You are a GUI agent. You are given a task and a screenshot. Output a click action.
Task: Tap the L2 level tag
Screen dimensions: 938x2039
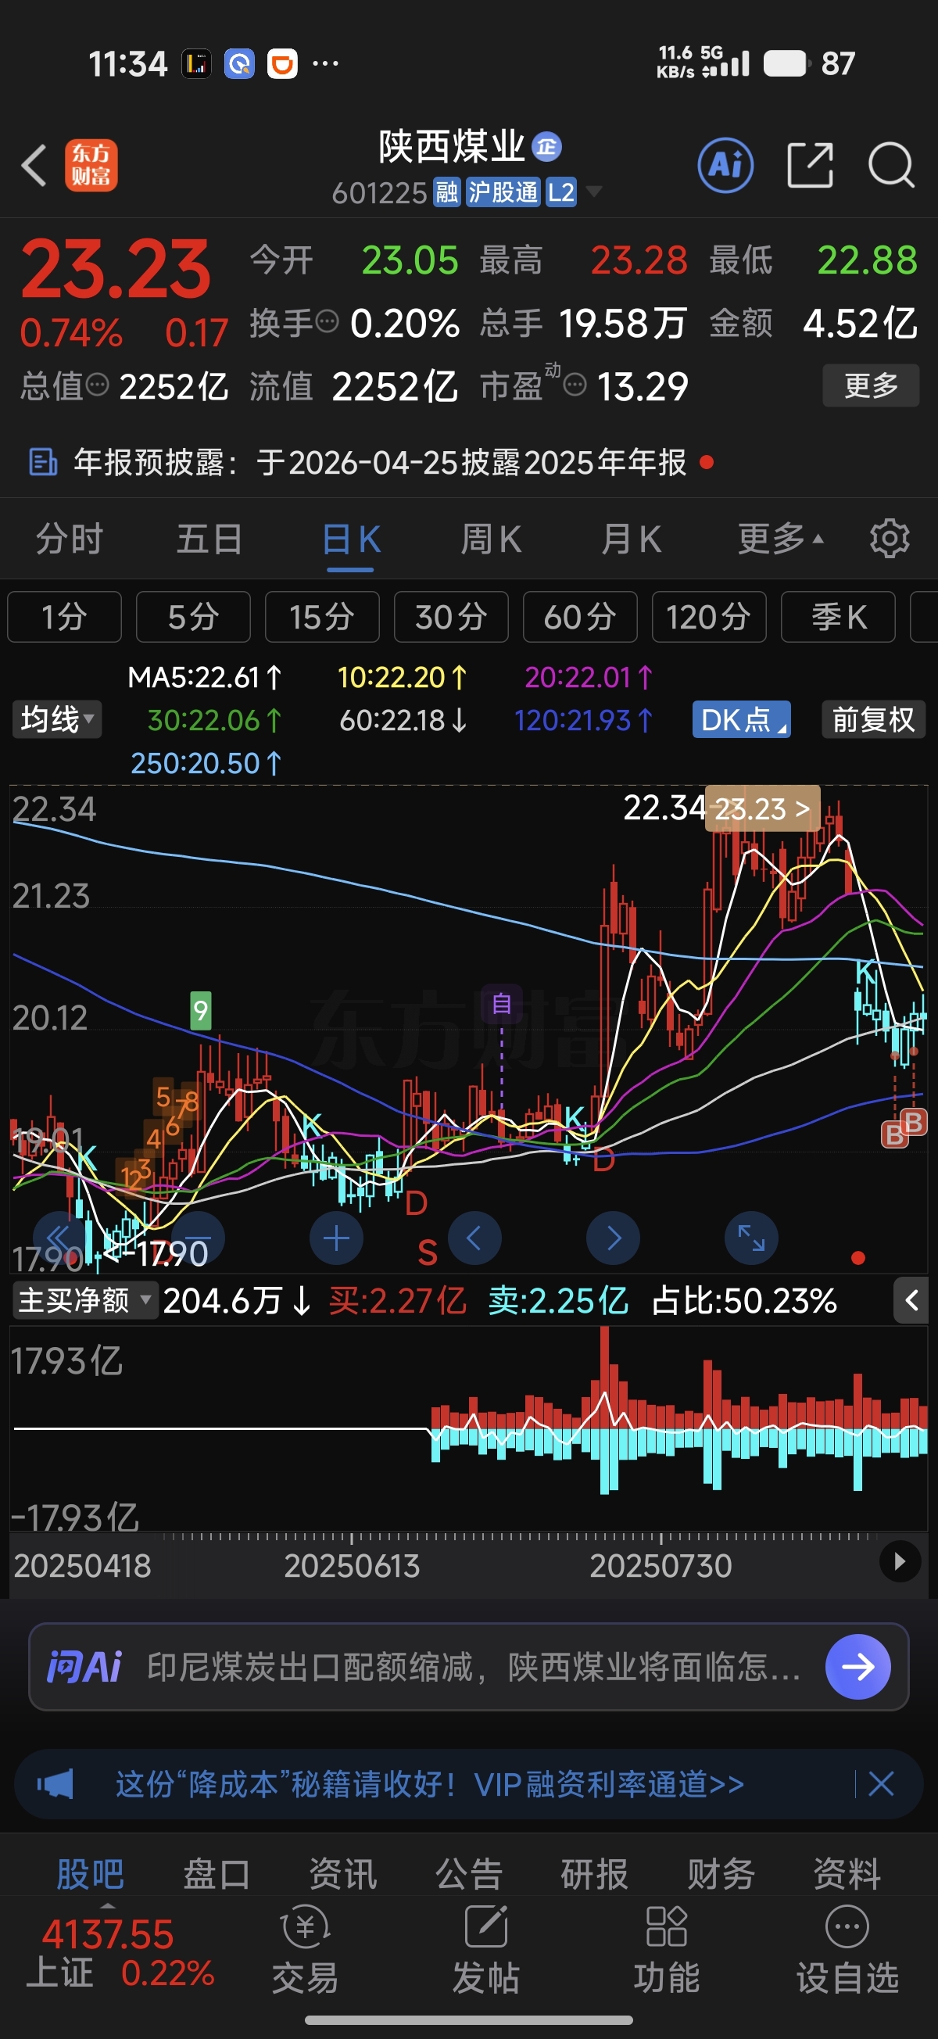point(561,192)
